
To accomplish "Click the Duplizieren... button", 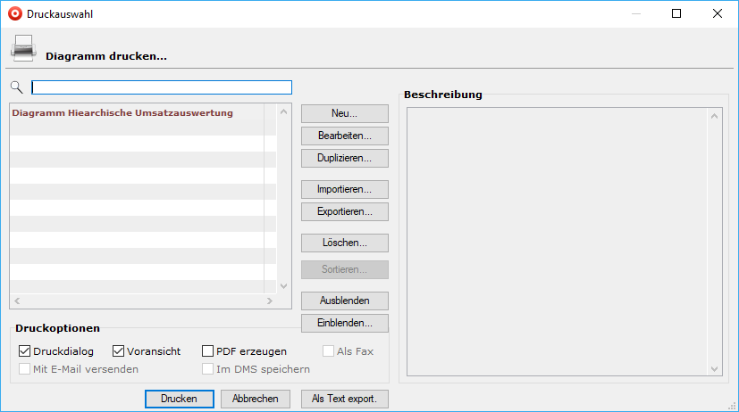I will [345, 158].
